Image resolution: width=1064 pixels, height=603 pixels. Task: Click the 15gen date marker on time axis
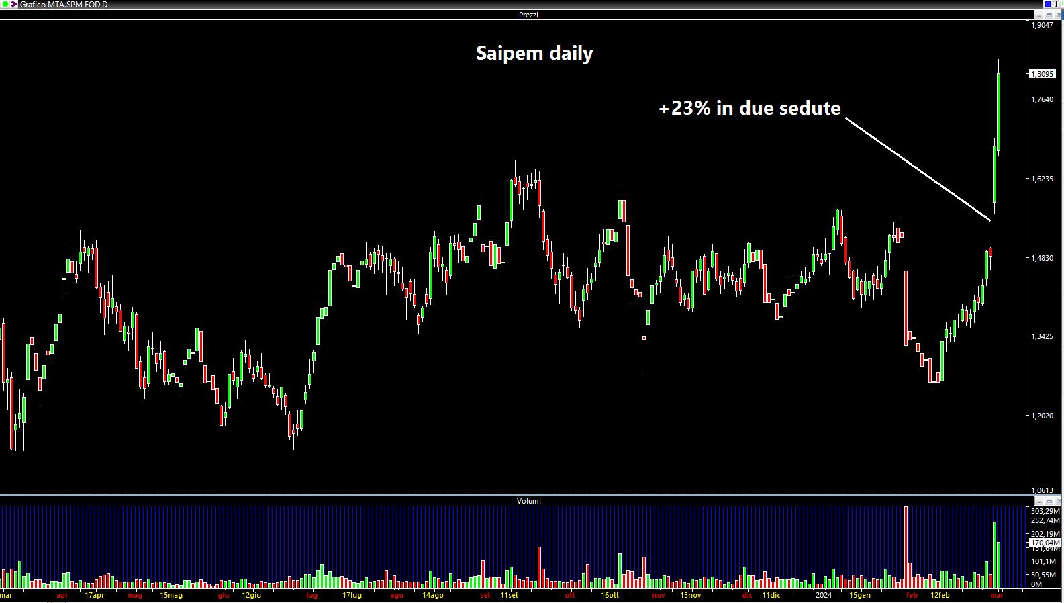[860, 595]
